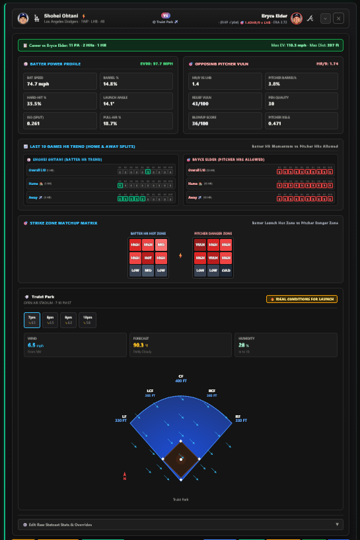Click the Truist Park label under VS
Image resolution: width=360 pixels, height=540 pixels.
(x=165, y=22)
